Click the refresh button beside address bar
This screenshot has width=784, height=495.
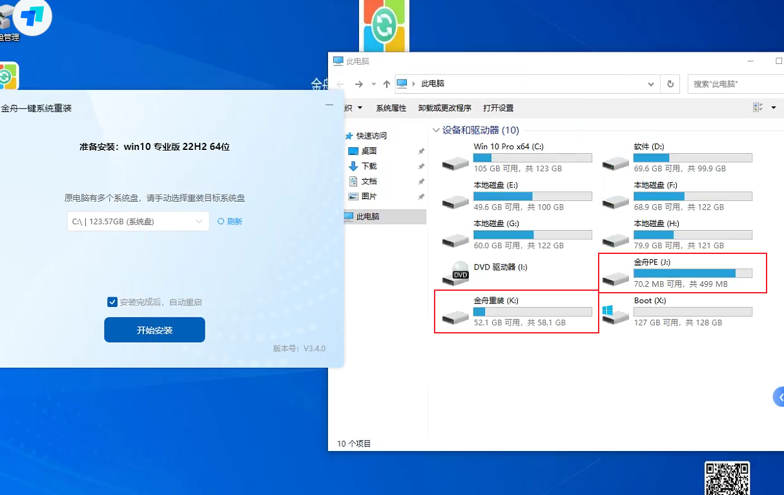pos(670,84)
